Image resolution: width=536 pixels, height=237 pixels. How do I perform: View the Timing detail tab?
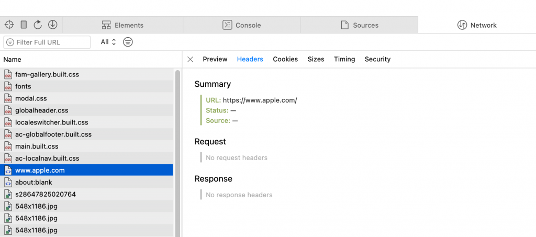click(344, 59)
